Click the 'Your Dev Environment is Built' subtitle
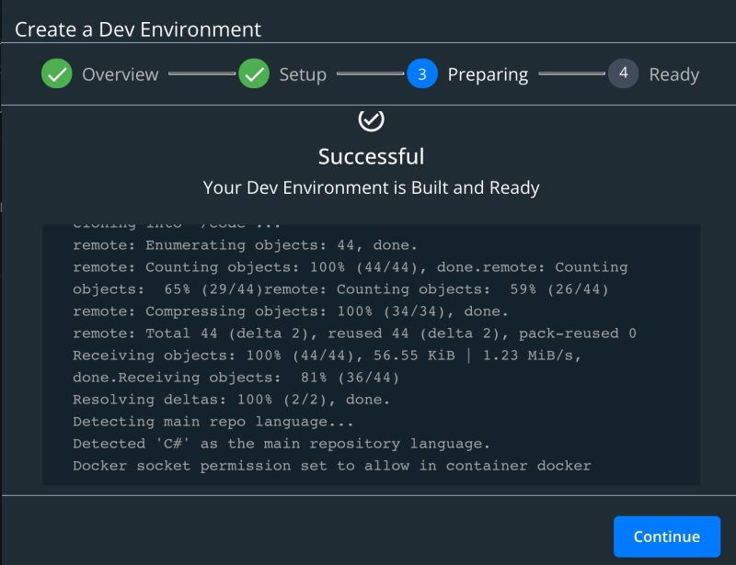 click(370, 186)
